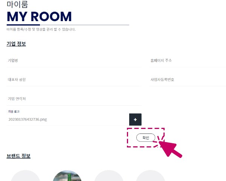Open the third empty brand circle
Image resolution: width=226 pixels, height=181 pixels.
point(109,176)
